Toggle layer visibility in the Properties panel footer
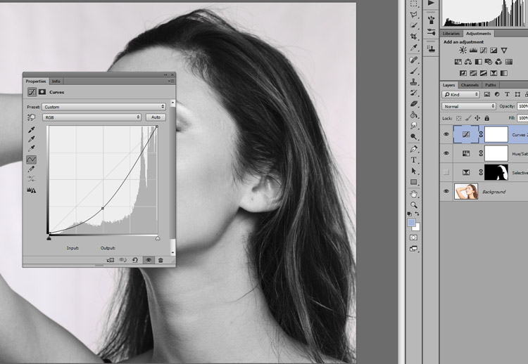 pyautogui.click(x=149, y=260)
